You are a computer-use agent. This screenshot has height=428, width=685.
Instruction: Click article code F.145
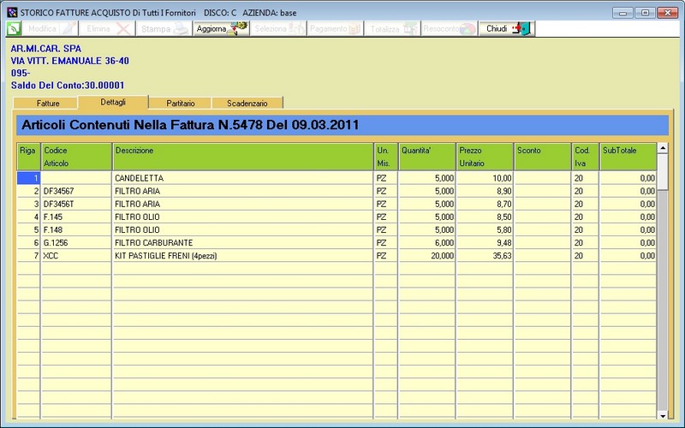53,217
